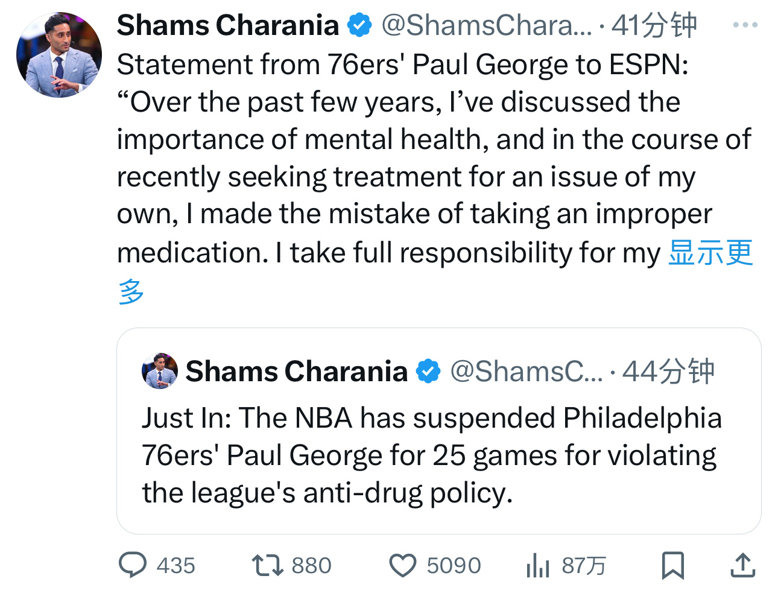Click the reply count 435

(x=177, y=565)
